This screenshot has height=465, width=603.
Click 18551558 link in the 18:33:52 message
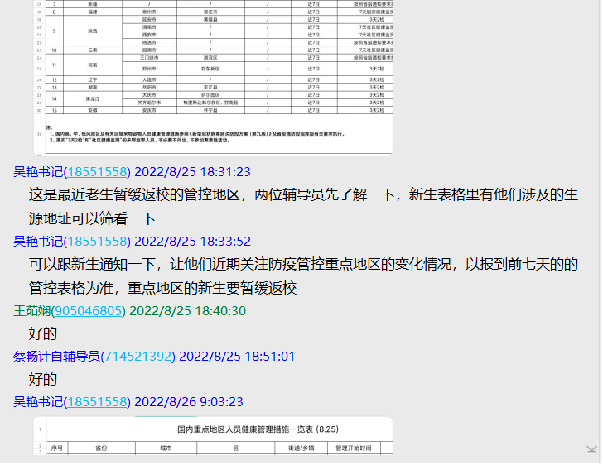97,242
